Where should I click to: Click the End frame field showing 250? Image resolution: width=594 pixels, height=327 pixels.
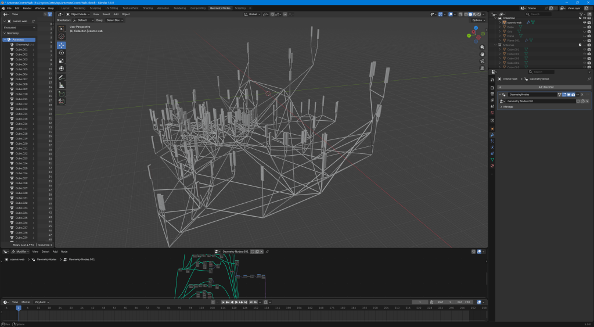click(x=464, y=302)
